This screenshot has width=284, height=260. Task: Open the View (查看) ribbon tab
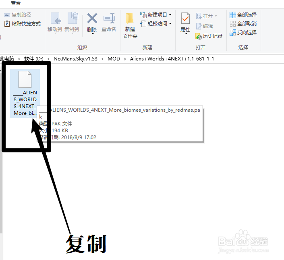pyautogui.click(x=16, y=3)
